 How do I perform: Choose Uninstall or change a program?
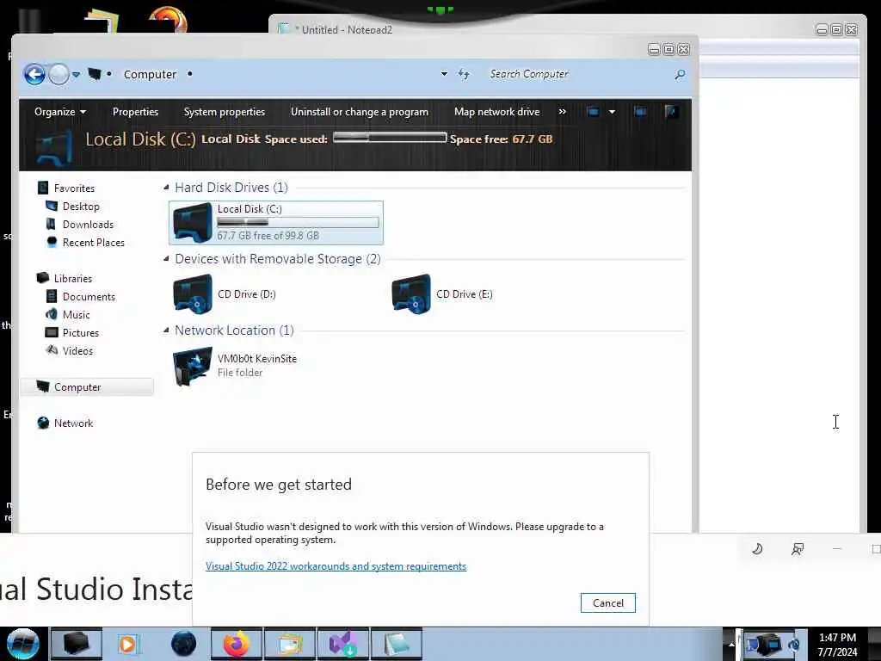(x=360, y=112)
